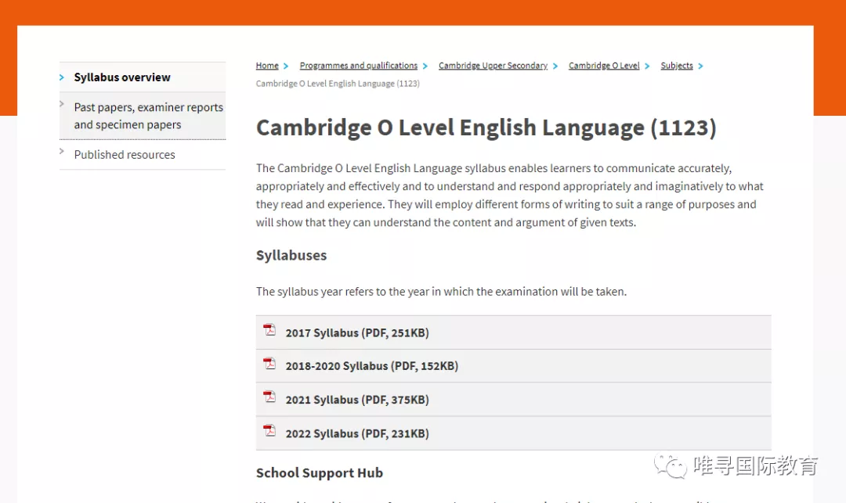The height and width of the screenshot is (503, 846).
Task: Open Past papers, examiner reports and specimen papers
Action: point(148,116)
